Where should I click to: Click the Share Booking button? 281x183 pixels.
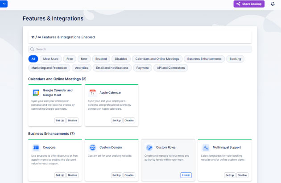pyautogui.click(x=249, y=4)
